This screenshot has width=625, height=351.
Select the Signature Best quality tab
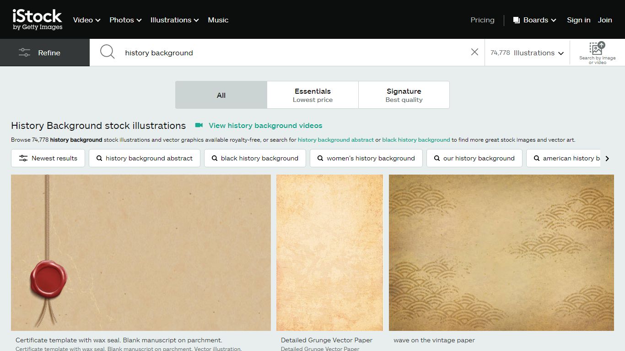pyautogui.click(x=404, y=95)
